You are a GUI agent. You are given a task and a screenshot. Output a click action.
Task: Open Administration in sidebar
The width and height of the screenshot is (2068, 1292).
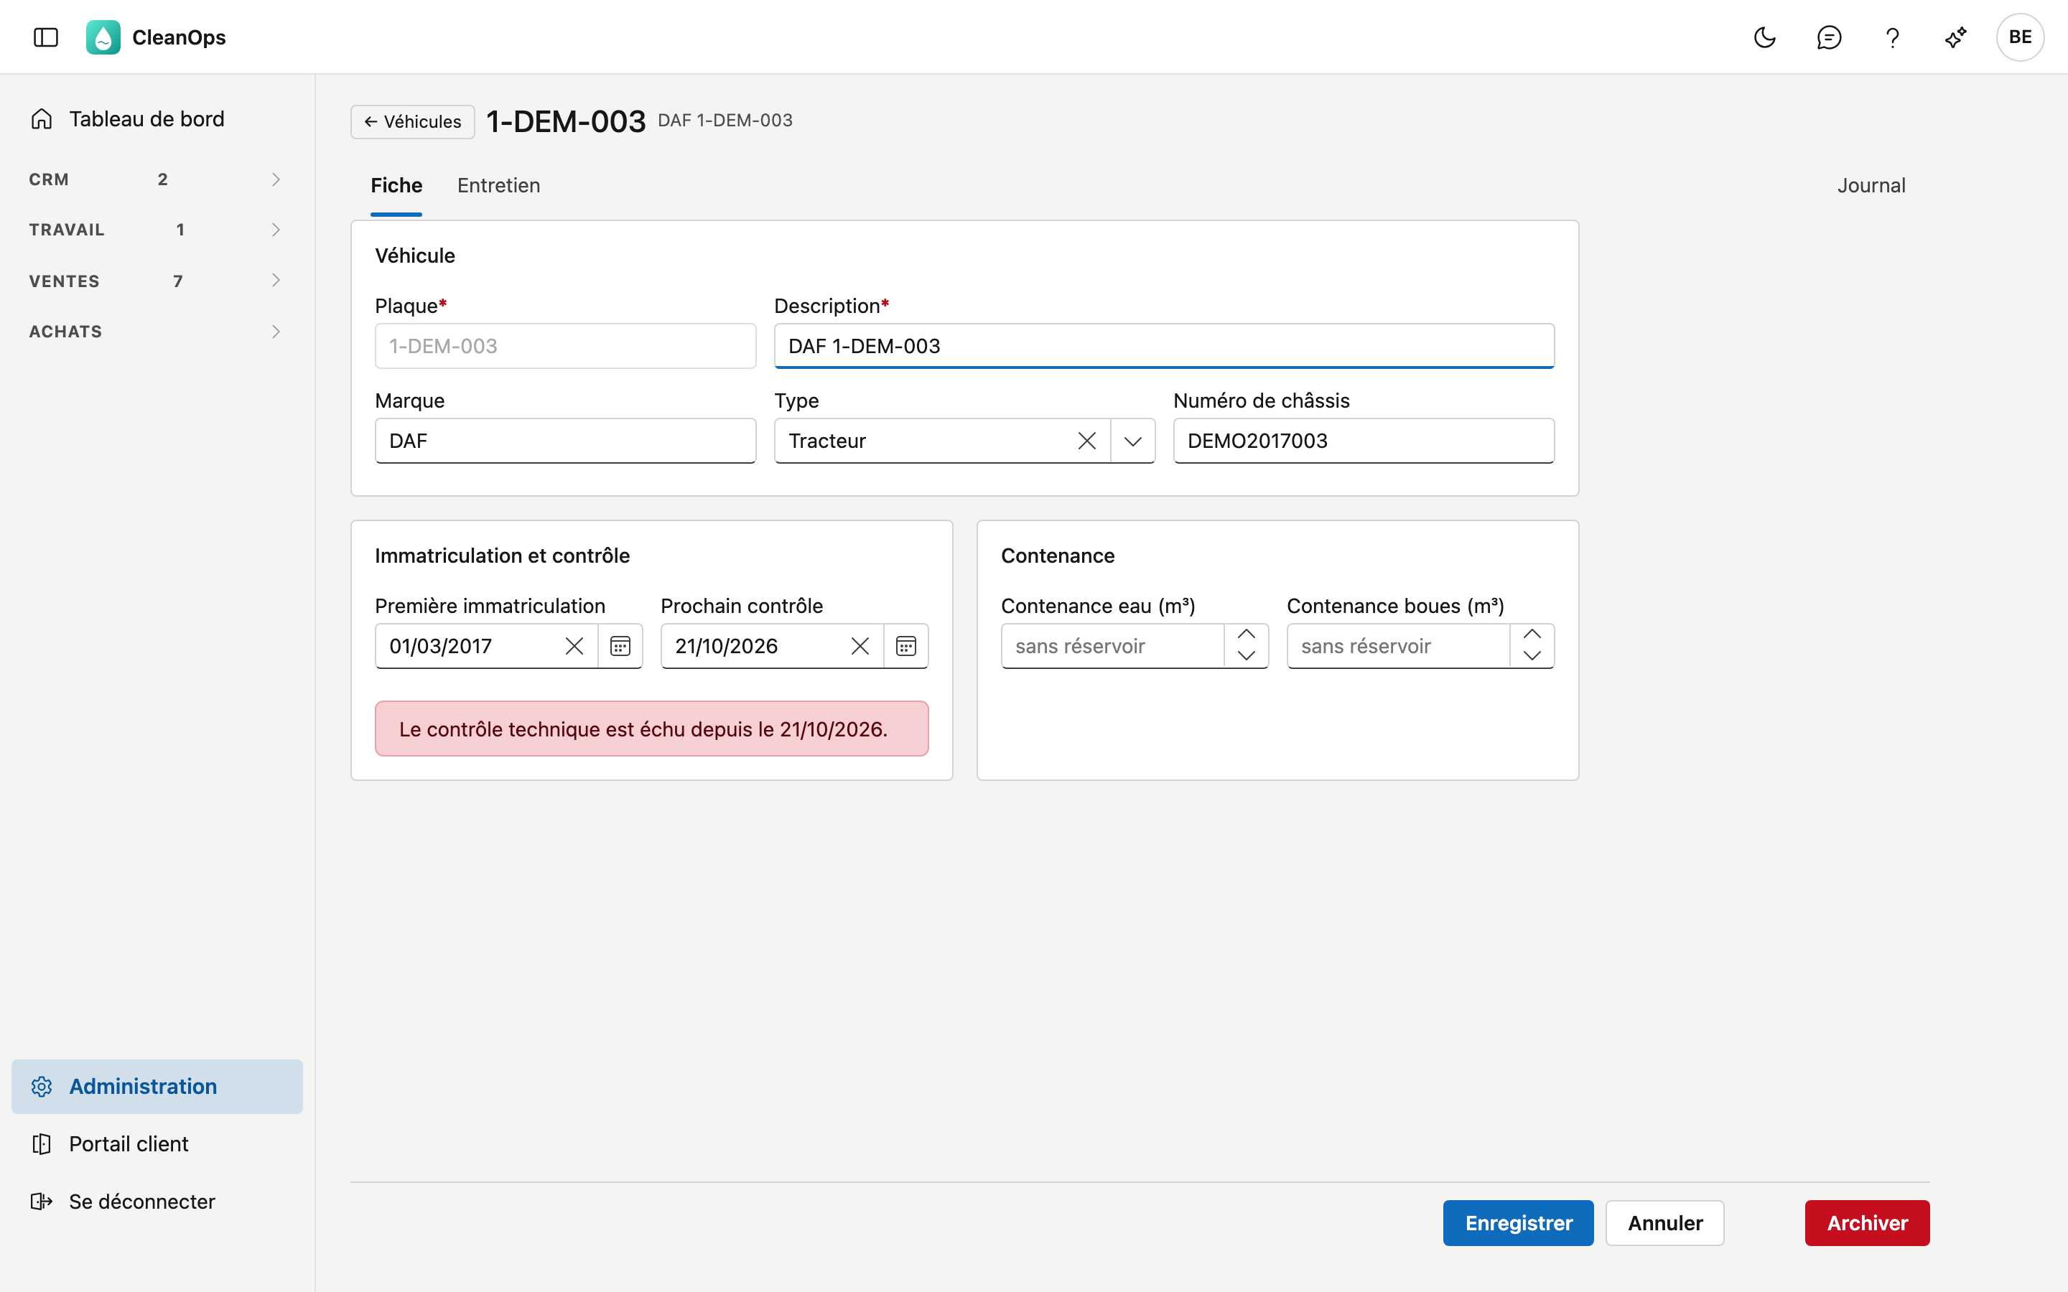coord(157,1086)
